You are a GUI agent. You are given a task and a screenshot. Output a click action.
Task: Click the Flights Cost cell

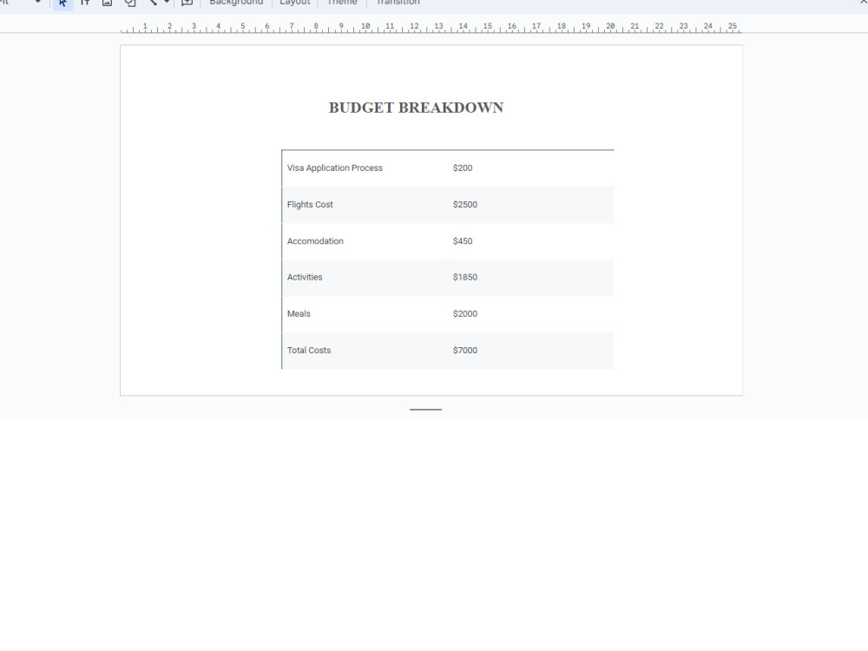click(x=365, y=205)
